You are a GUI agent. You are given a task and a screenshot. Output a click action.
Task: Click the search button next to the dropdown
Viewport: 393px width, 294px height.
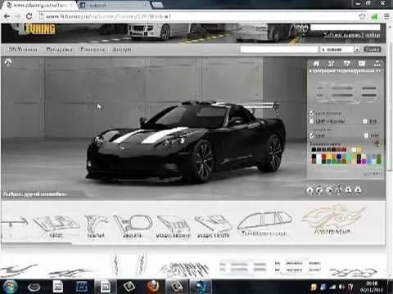click(x=373, y=49)
